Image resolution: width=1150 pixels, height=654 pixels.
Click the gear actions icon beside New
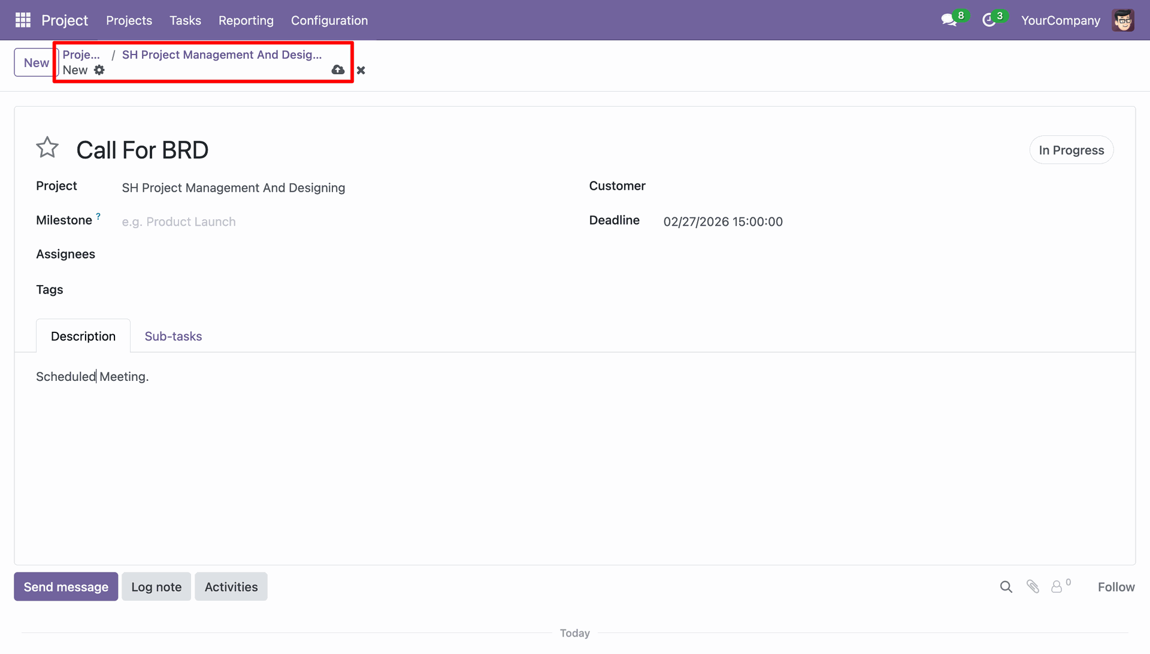tap(99, 70)
